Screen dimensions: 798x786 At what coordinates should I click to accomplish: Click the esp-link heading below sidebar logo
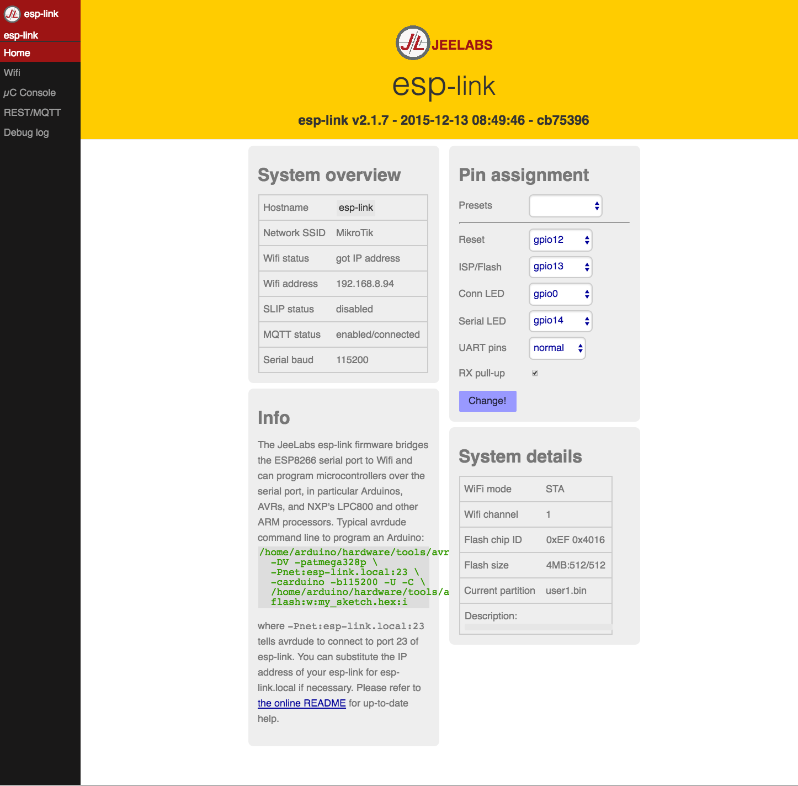[x=21, y=35]
